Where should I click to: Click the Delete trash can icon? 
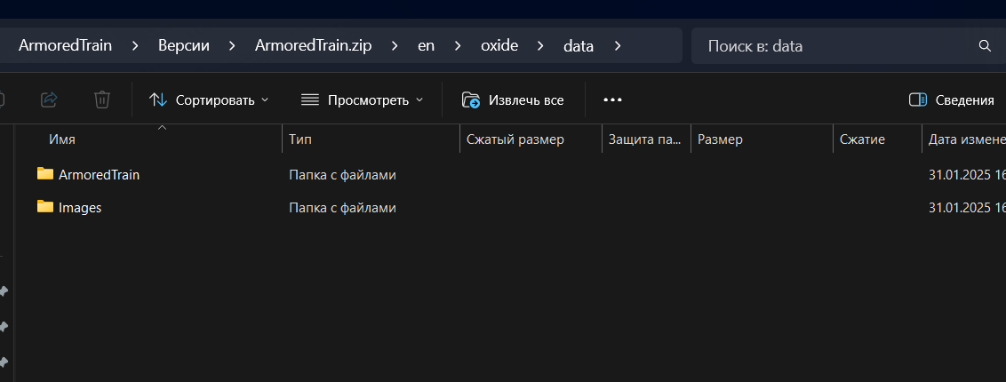(102, 99)
